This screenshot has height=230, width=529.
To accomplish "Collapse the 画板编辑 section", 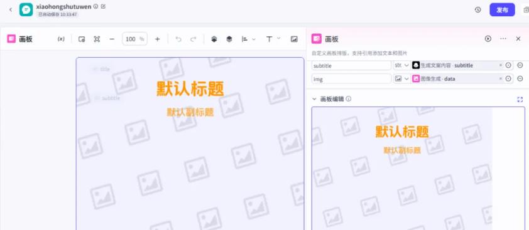I will click(x=314, y=99).
